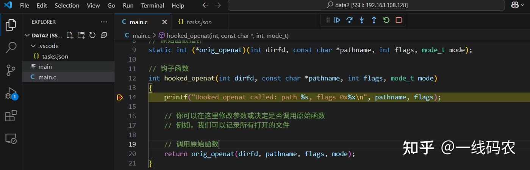The height and width of the screenshot is (170, 530).
Task: Click the Continue debug button
Action: (x=337, y=20)
